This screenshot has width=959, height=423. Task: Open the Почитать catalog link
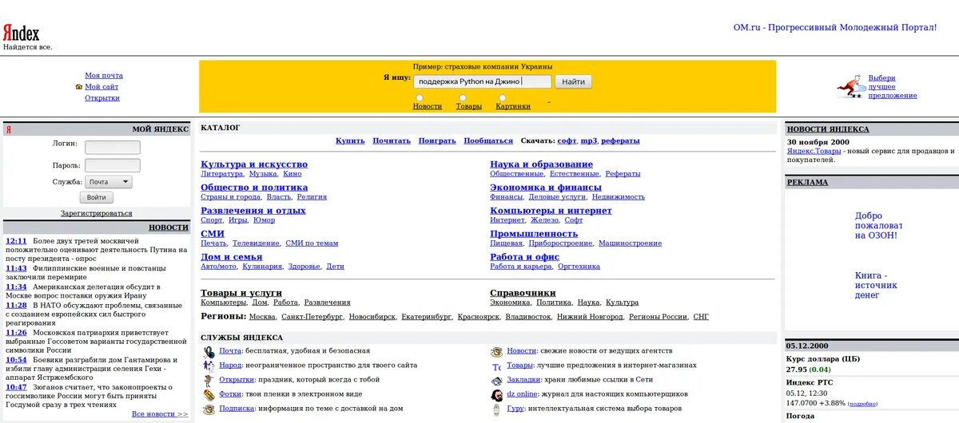[392, 140]
